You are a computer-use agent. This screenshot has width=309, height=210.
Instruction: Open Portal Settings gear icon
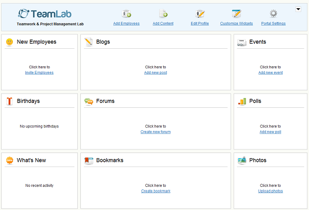pos(273,14)
